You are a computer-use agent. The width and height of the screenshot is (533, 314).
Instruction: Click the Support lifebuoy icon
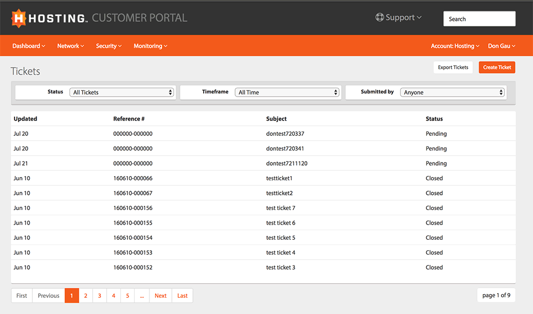(x=379, y=17)
